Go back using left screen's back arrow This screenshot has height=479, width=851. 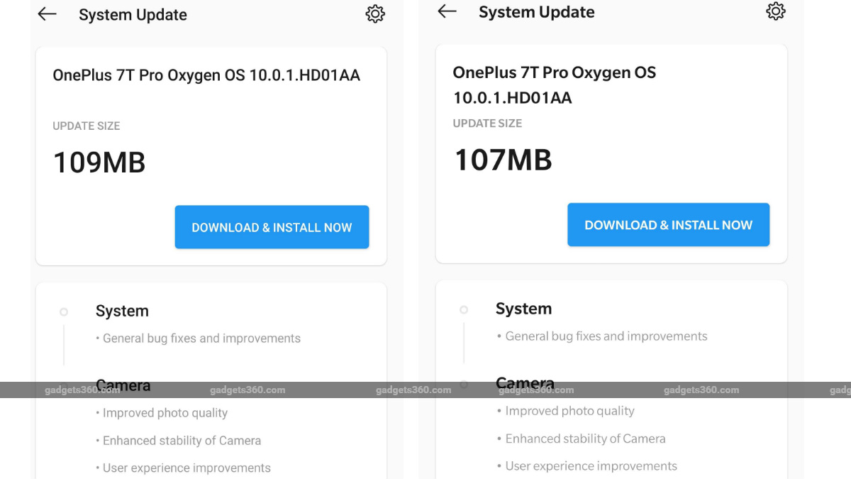pos(47,14)
